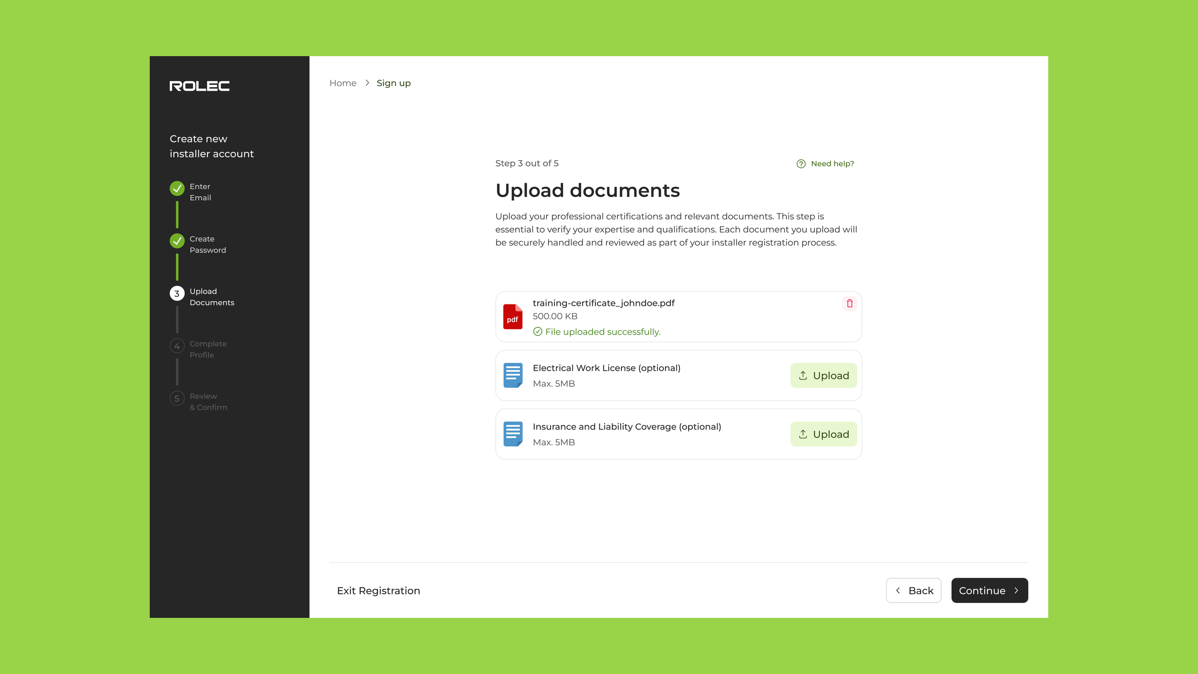Click the ROLEC logo
The width and height of the screenshot is (1198, 674).
(x=199, y=86)
